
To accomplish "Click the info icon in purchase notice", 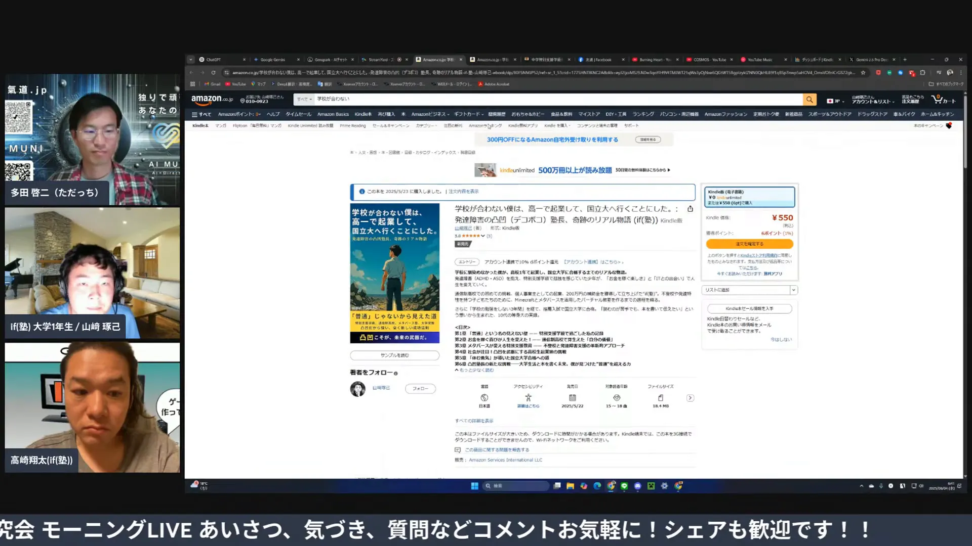I will (361, 192).
